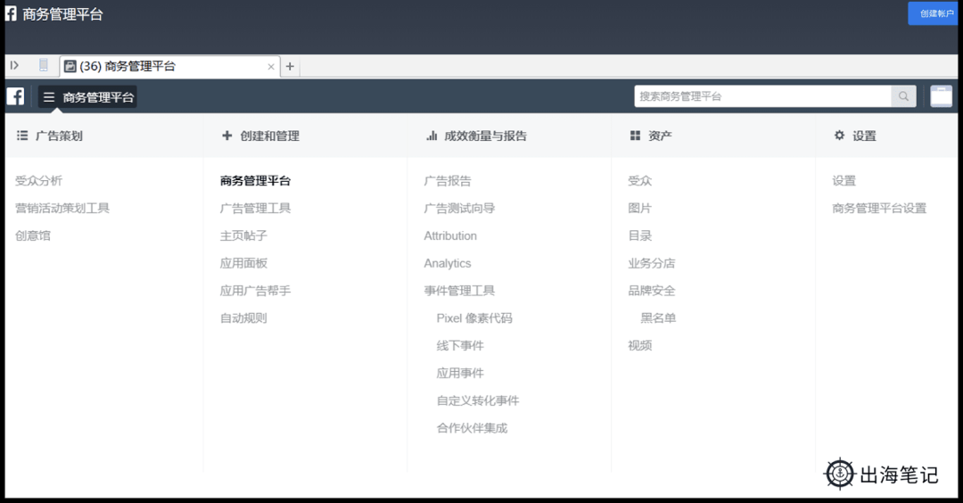This screenshot has width=963, height=503.
Task: Open 品牌安全 in assets column
Action: pos(651,291)
